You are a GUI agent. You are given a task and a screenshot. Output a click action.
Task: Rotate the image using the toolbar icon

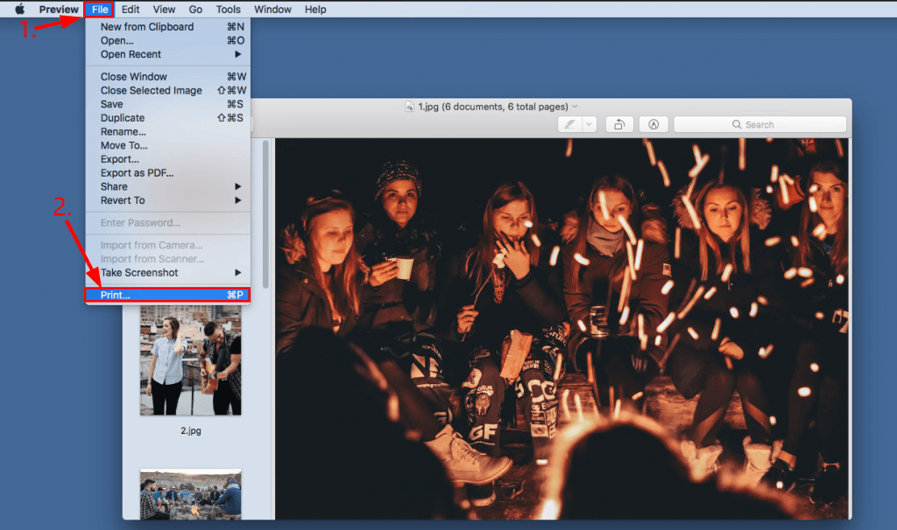[619, 124]
